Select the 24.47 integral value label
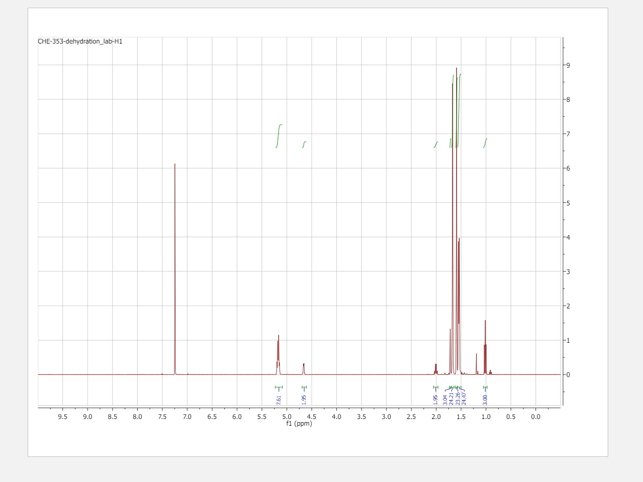 [464, 399]
